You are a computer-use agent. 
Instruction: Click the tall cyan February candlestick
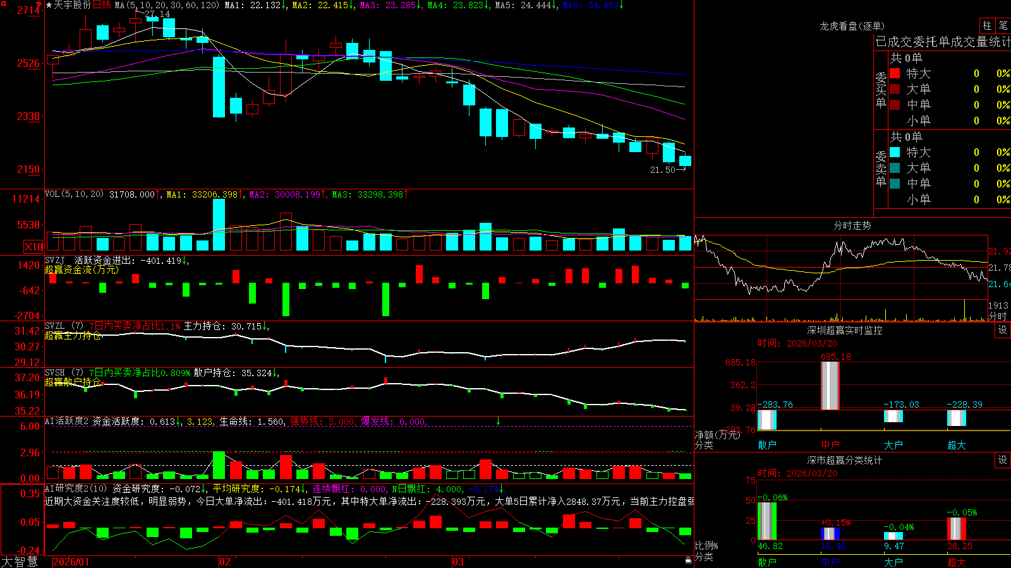point(219,86)
